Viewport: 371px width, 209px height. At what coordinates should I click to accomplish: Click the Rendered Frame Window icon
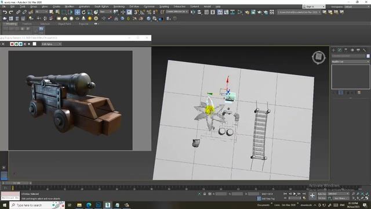tap(253, 12)
